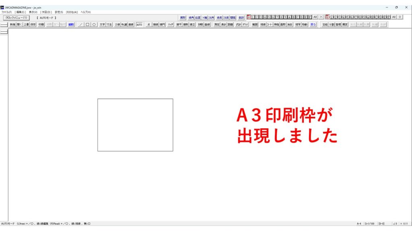Open the [0-0] layer selector in status bar
The image size is (412, 231).
tap(381, 223)
